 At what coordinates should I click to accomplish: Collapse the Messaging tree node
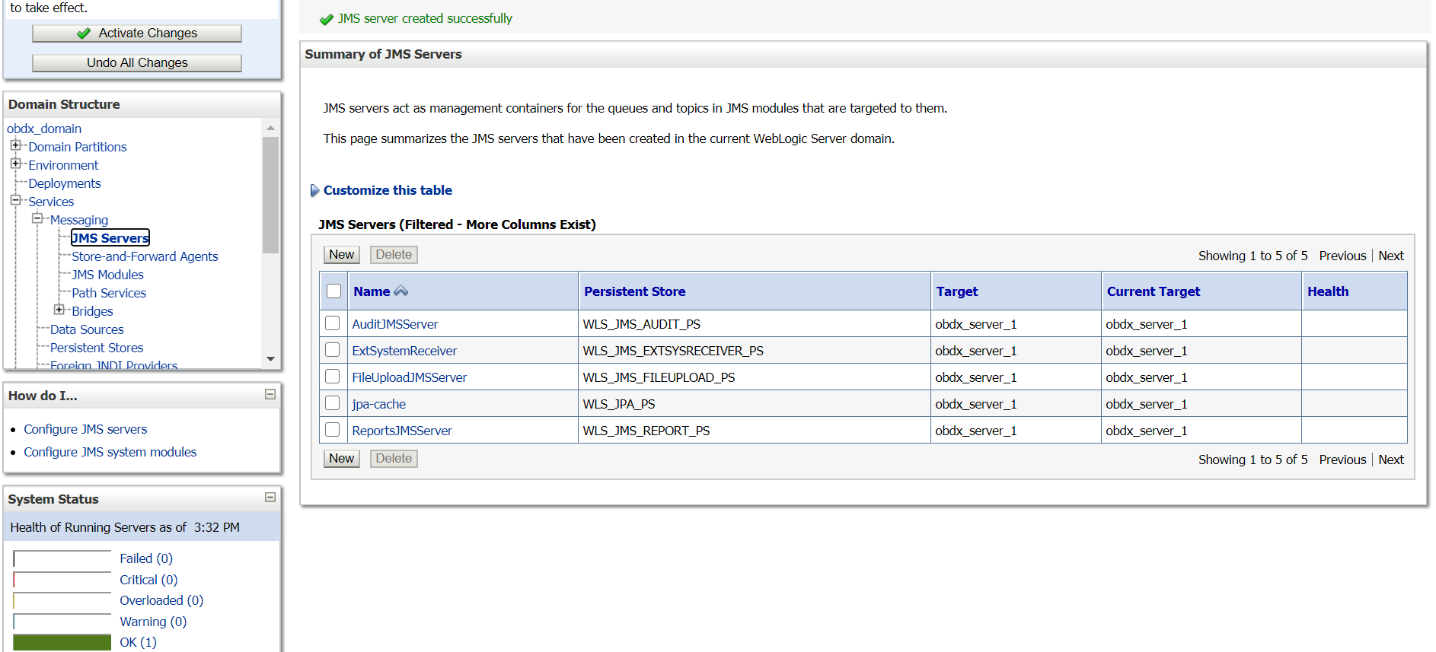tap(37, 218)
